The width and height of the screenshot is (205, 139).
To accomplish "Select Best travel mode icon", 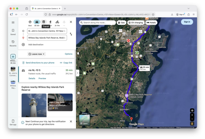I will [x=30, y=22].
